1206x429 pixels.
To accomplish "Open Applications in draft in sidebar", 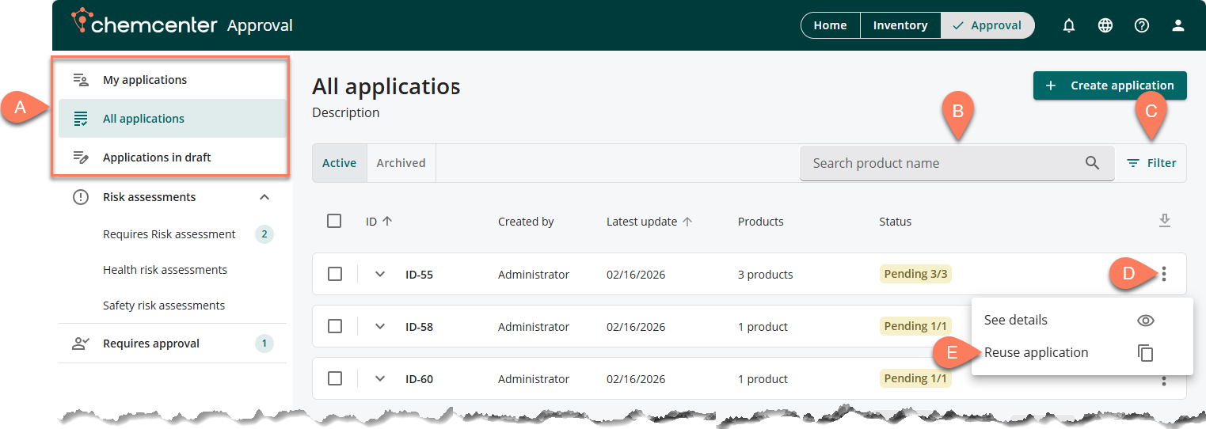I will click(x=157, y=157).
